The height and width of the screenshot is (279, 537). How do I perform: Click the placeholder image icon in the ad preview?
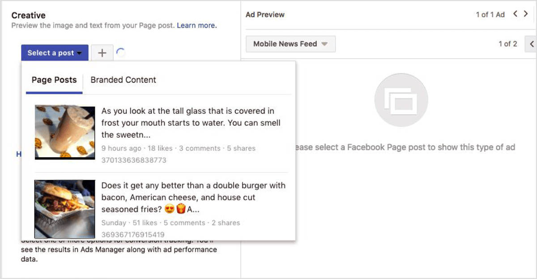point(401,99)
